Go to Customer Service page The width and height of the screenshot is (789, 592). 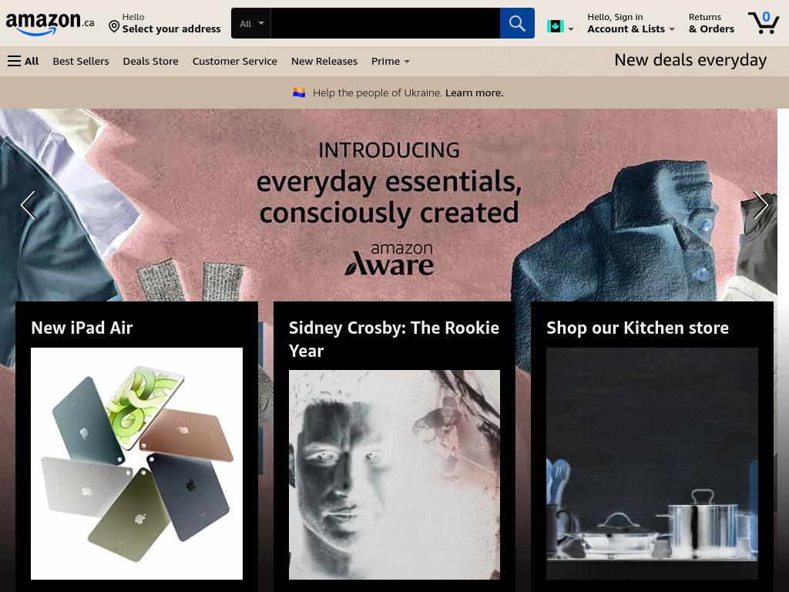tap(234, 62)
